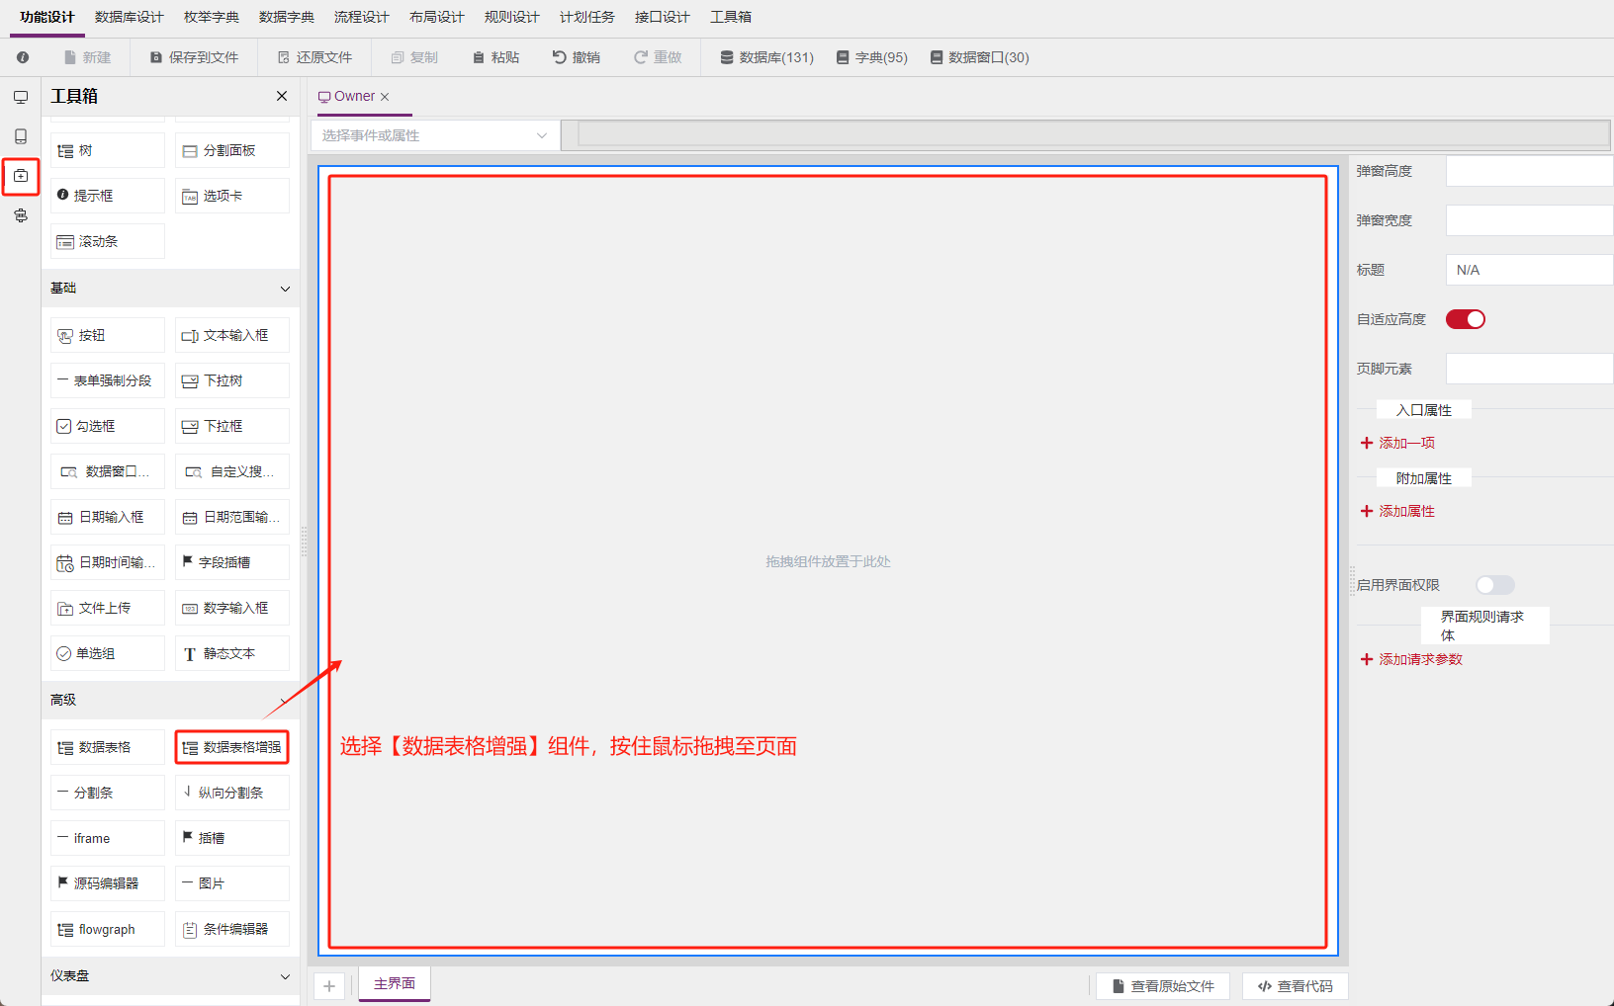The height and width of the screenshot is (1006, 1614).
Task: Collapse the Basic (基础) section
Action: [x=285, y=289]
